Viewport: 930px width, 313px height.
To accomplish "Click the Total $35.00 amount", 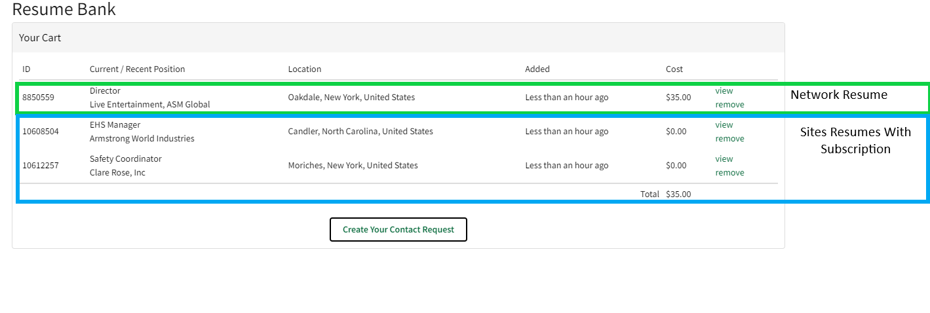I will click(678, 194).
